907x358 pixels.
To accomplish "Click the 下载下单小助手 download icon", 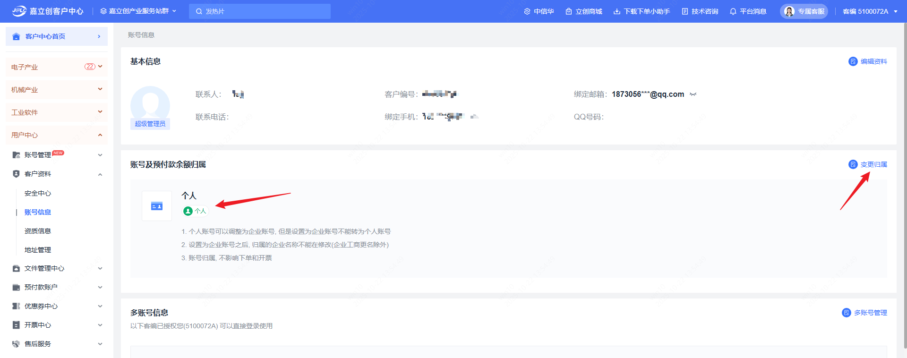I will coord(617,11).
